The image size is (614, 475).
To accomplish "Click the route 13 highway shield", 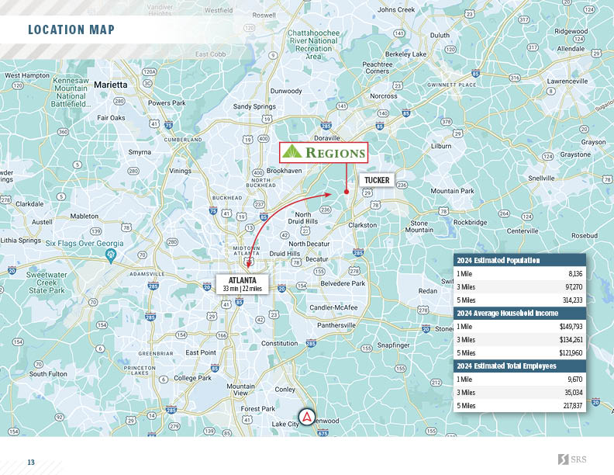I will pos(250,227).
